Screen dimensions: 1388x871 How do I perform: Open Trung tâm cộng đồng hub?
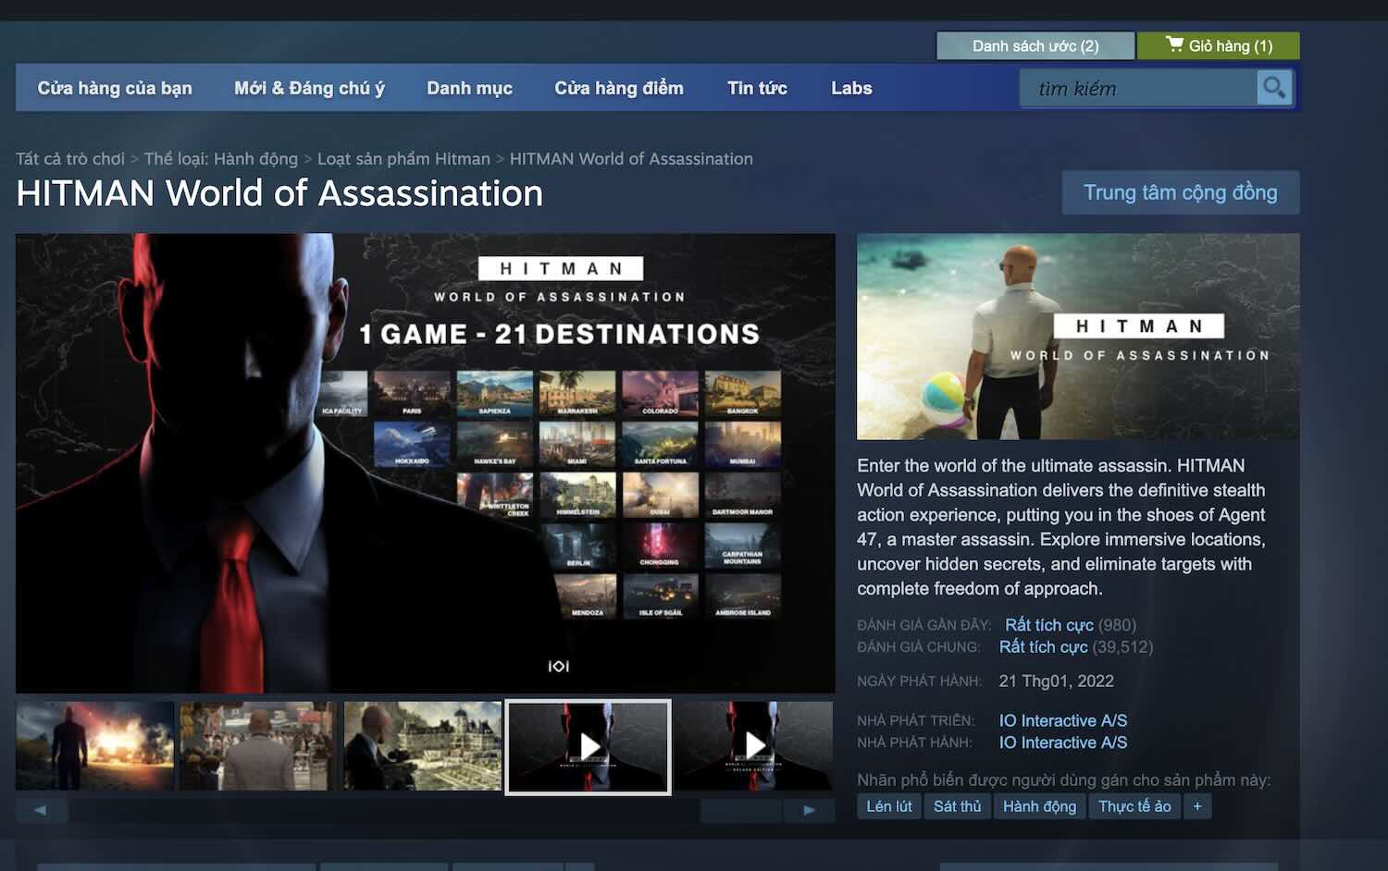tap(1181, 192)
